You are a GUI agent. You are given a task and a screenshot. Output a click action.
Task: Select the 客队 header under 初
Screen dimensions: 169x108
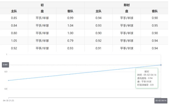tap(70, 11)
